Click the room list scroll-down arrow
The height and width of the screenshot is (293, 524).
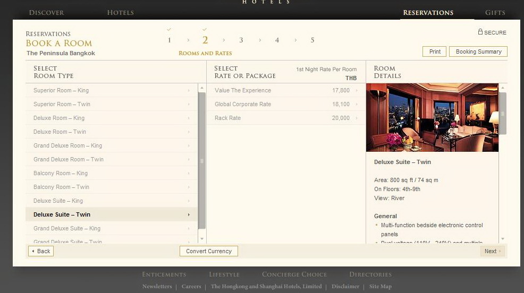click(x=202, y=239)
